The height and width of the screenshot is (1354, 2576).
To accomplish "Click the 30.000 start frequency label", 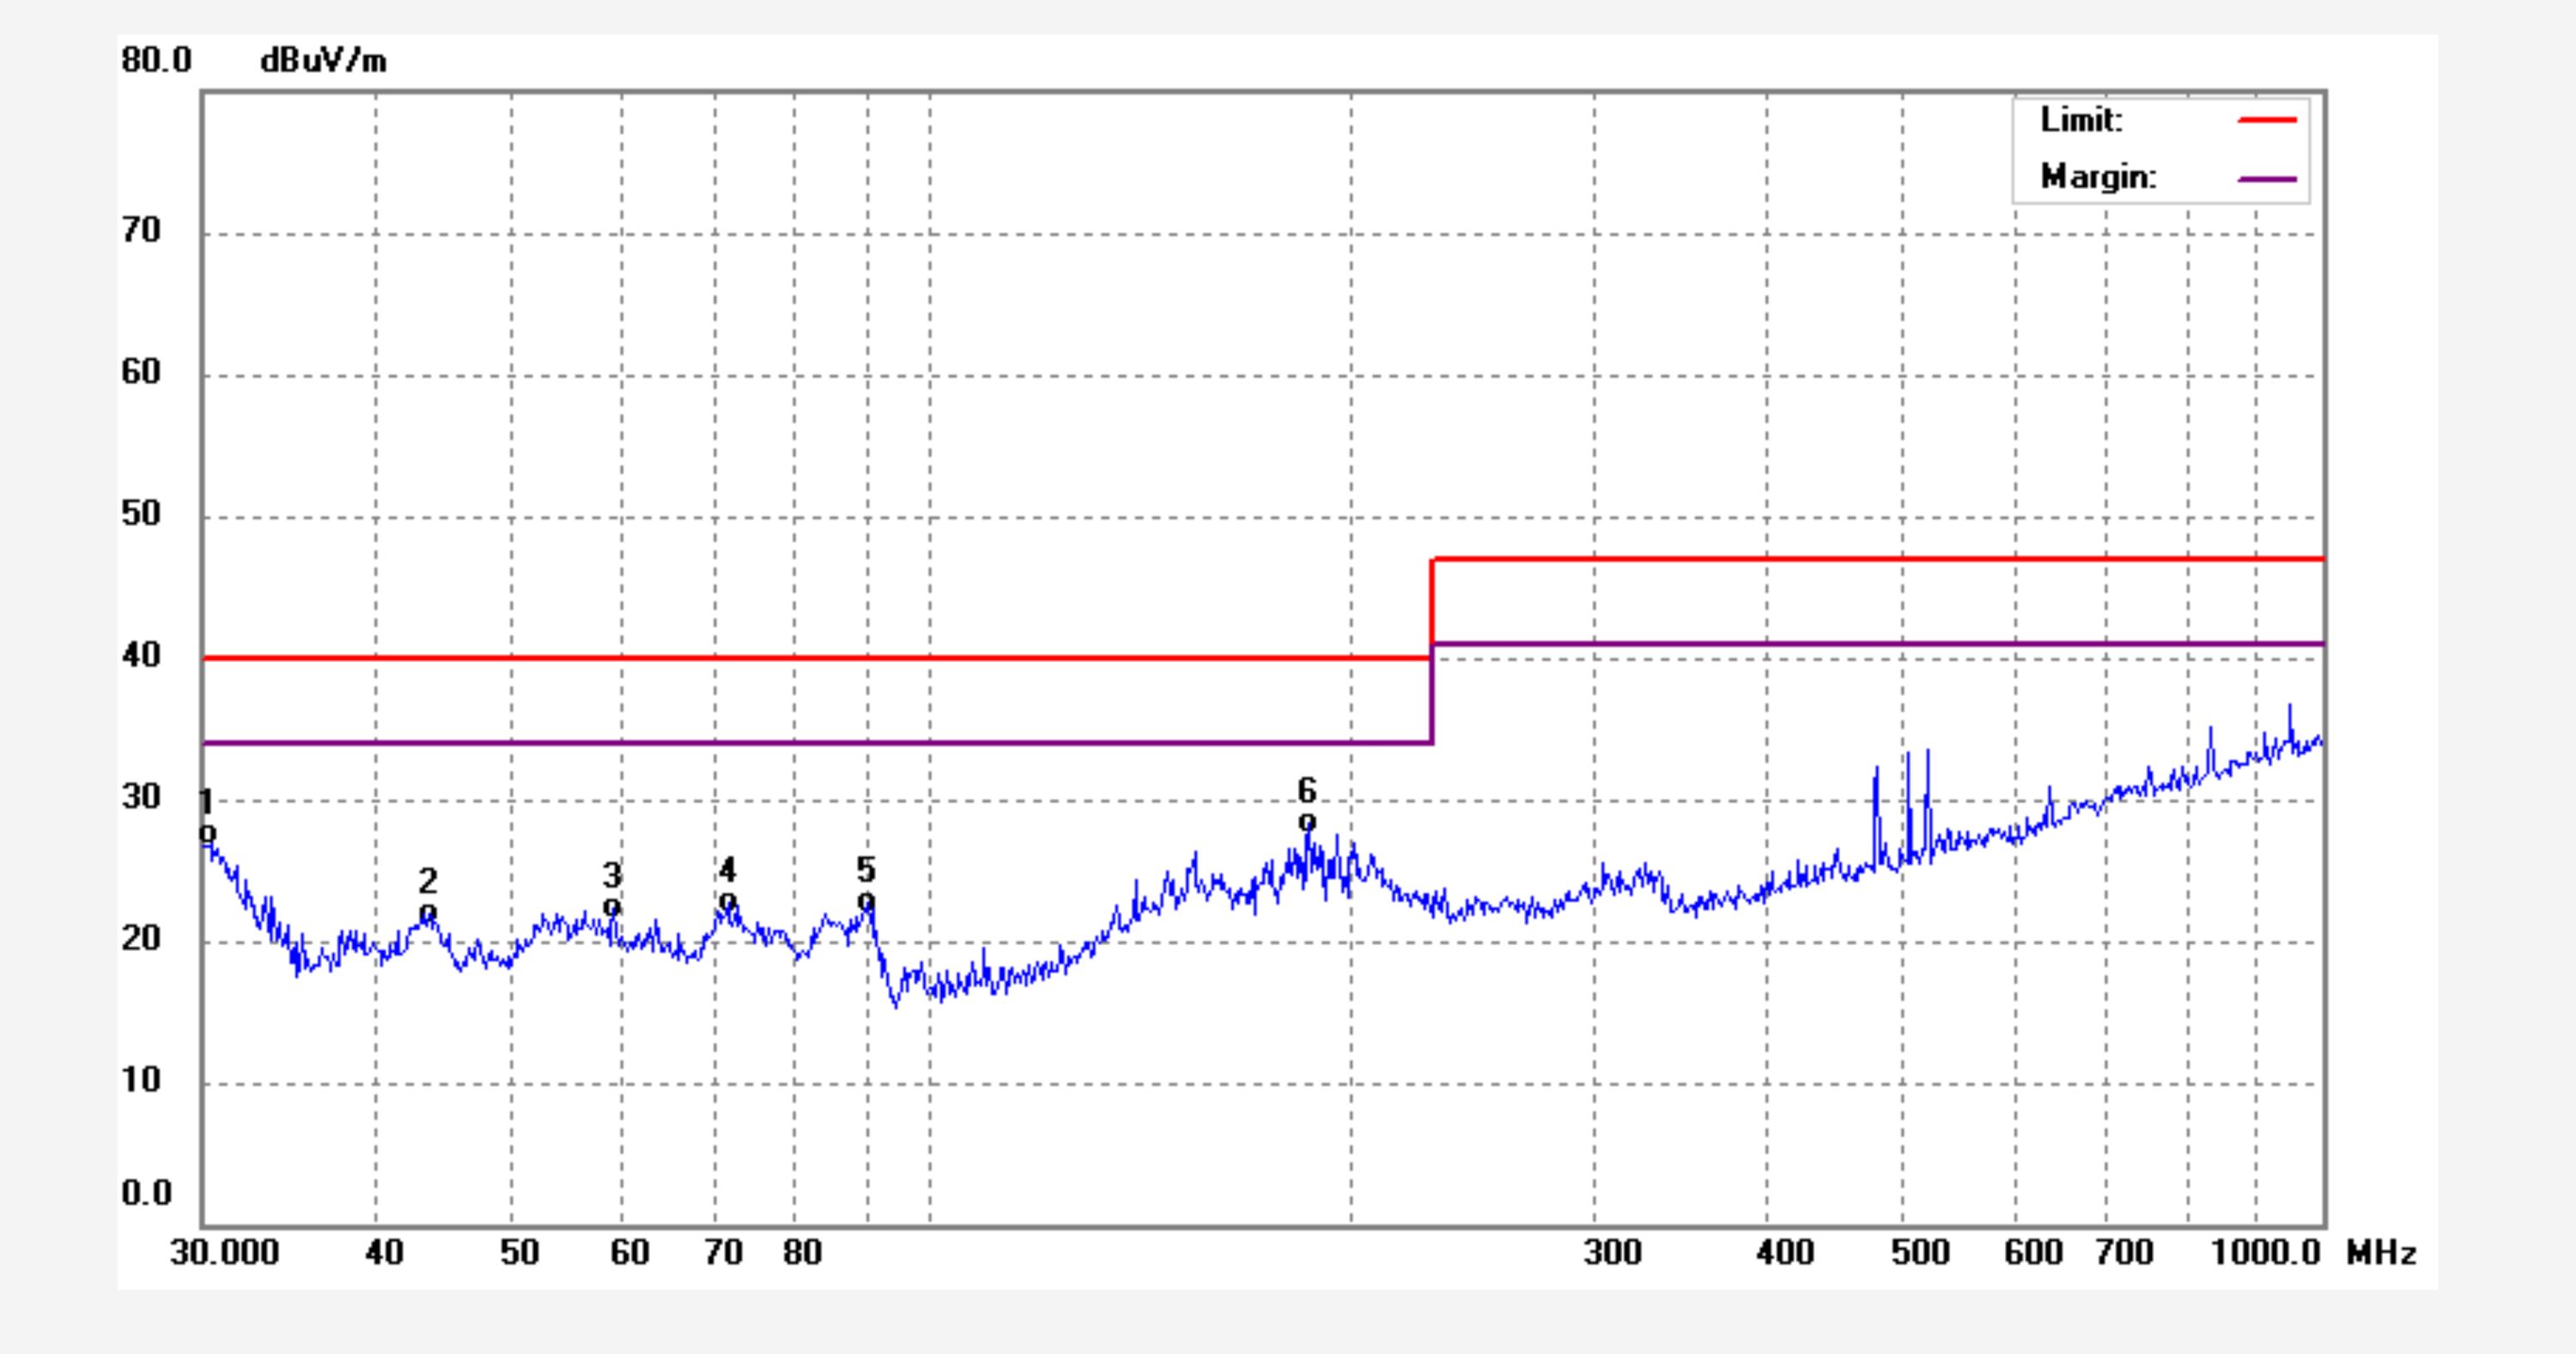I will [224, 1252].
